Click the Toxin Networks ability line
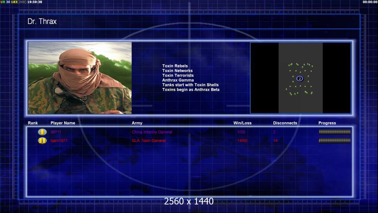Image resolution: width=378 pixels, height=213 pixels. coord(177,71)
